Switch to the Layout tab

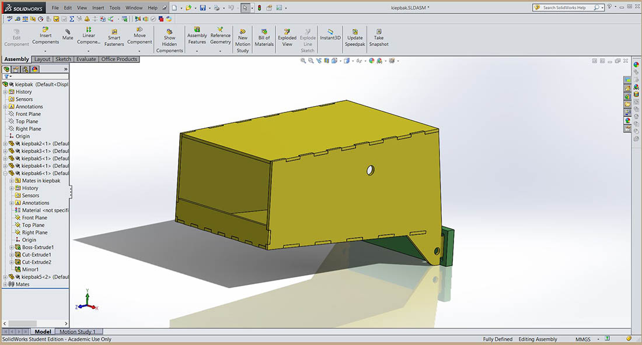pyautogui.click(x=42, y=59)
